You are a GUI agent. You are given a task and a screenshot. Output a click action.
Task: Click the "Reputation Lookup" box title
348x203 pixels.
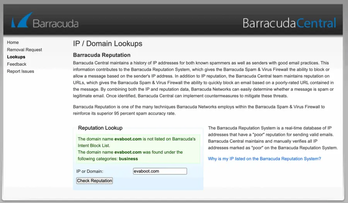(x=100, y=128)
